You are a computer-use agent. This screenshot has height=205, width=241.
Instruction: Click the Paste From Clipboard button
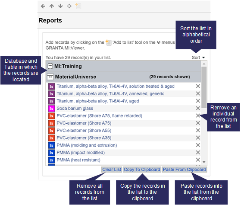point(184,170)
